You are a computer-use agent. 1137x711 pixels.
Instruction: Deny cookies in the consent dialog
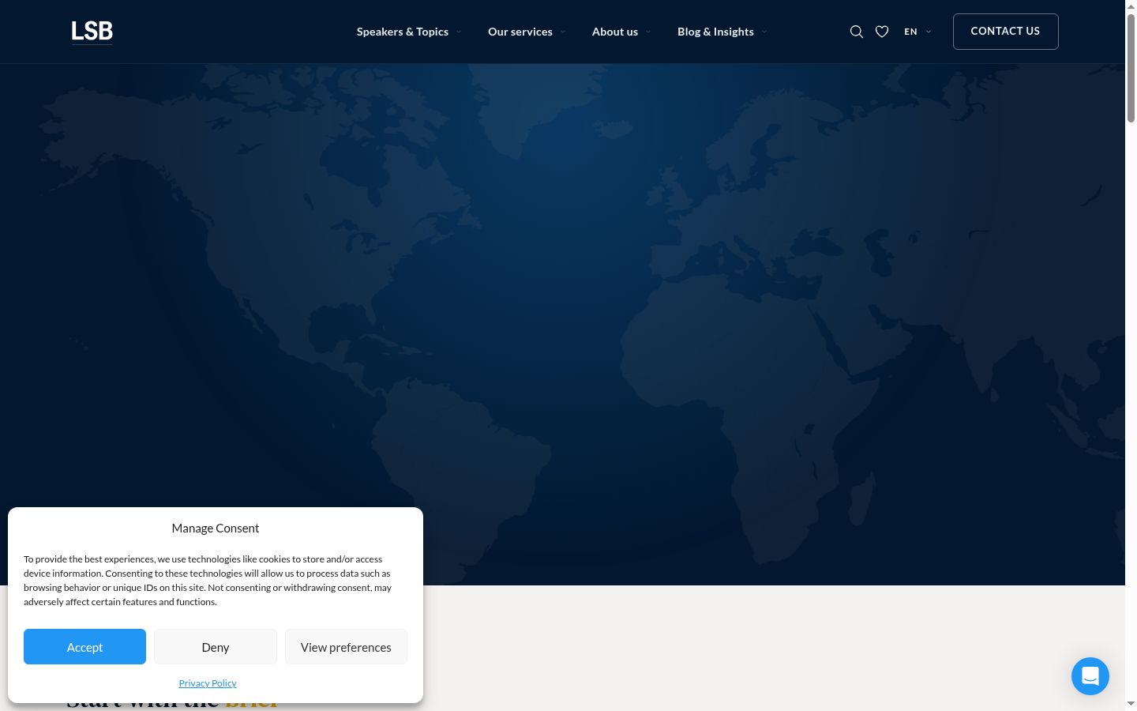coord(216,647)
